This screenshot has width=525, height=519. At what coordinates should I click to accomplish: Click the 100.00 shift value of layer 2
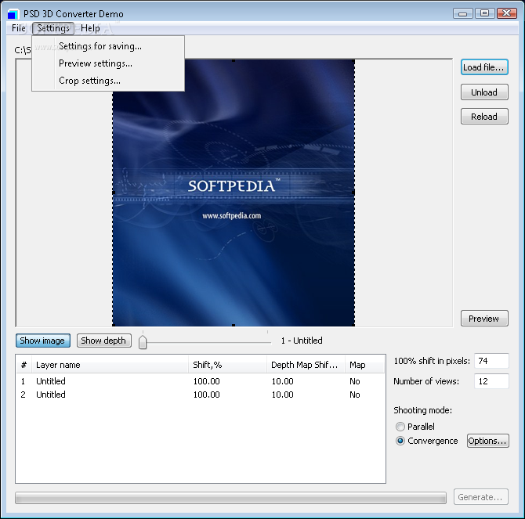pos(207,395)
